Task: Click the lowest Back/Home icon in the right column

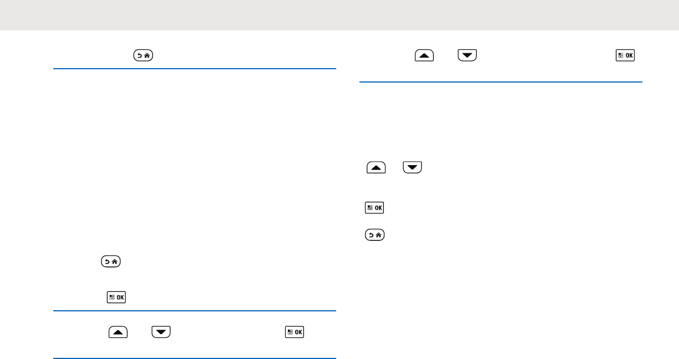Action: click(376, 235)
